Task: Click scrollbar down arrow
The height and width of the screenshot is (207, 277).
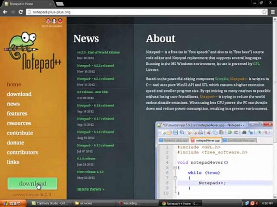Action: (275, 197)
